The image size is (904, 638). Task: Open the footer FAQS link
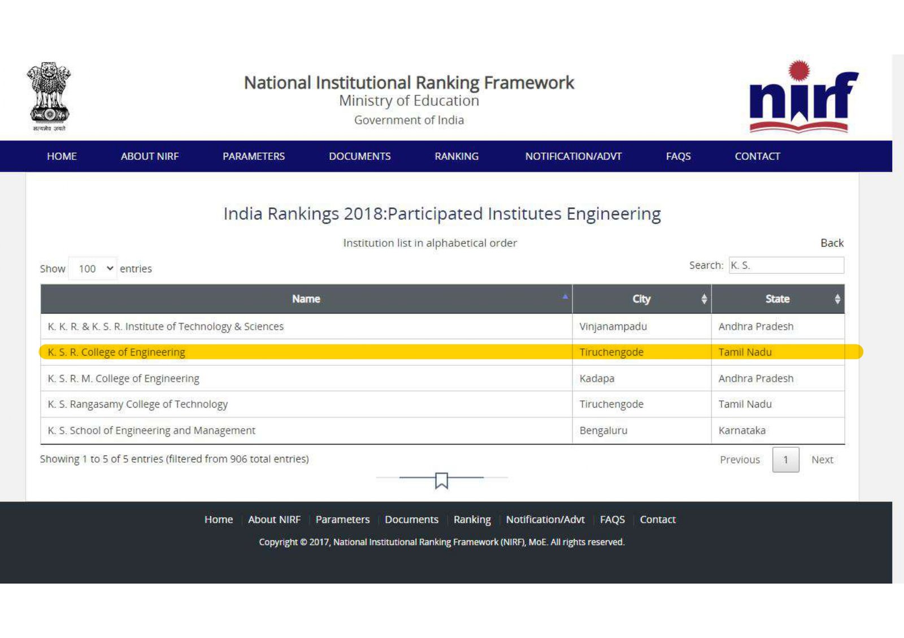612,519
